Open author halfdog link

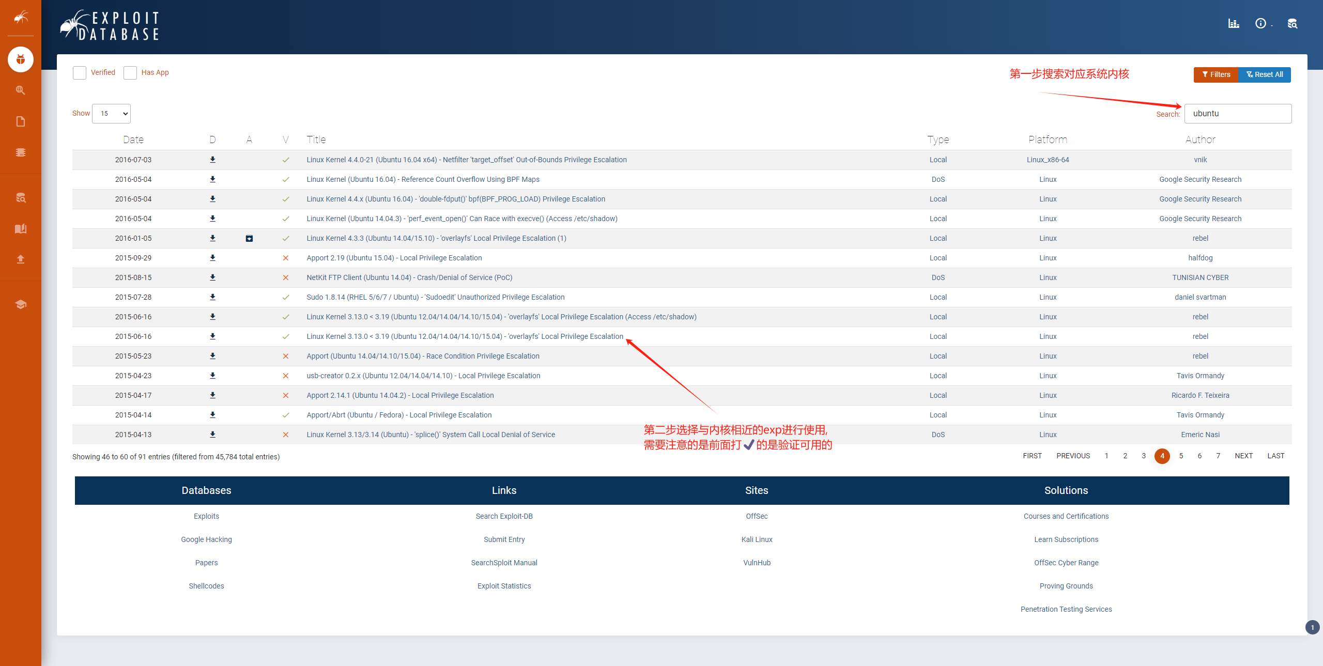1200,258
